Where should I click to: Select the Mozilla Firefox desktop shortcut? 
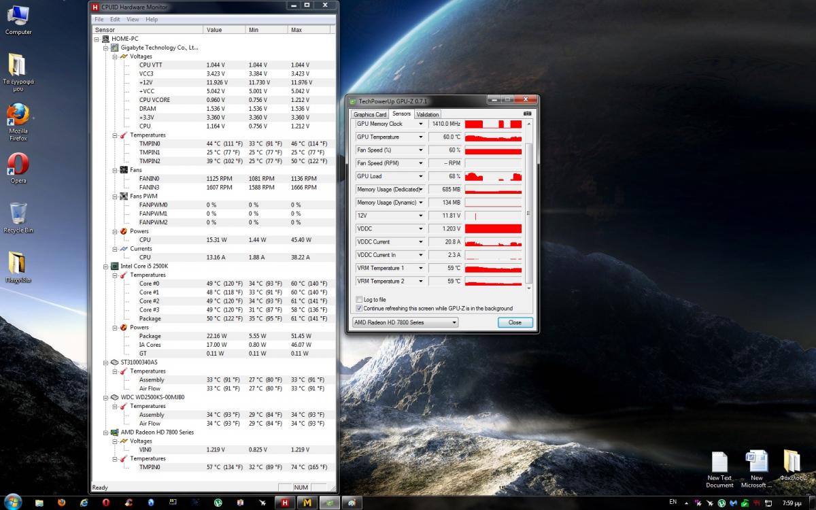[18, 122]
